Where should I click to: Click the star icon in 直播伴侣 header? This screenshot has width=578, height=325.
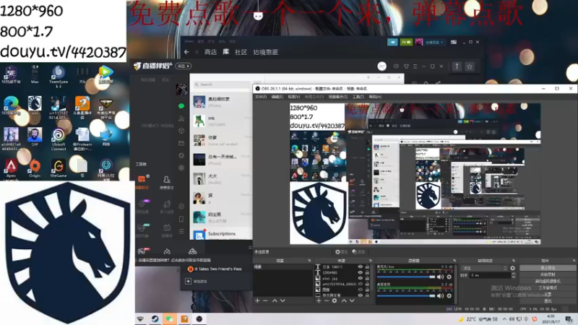470,66
